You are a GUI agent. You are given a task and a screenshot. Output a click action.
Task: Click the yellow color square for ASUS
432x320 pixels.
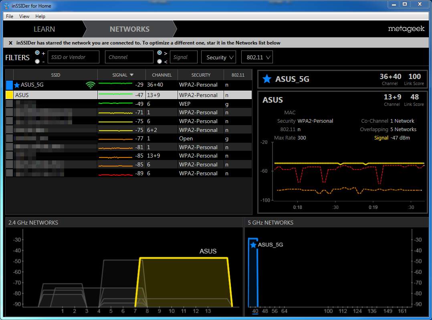coord(9,95)
